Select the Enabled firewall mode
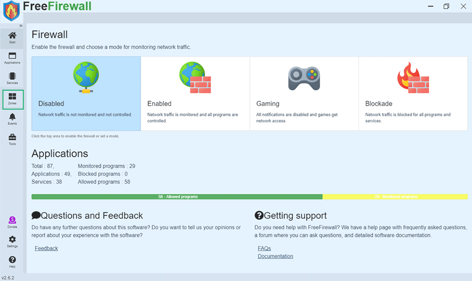Viewport: 472px width, 281px height. [195, 94]
